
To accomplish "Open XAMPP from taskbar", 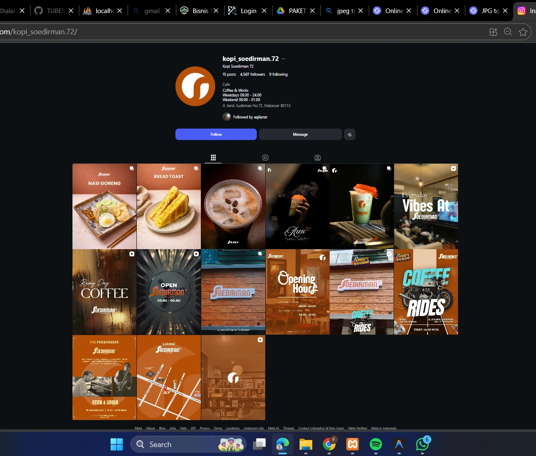I will coord(353,444).
